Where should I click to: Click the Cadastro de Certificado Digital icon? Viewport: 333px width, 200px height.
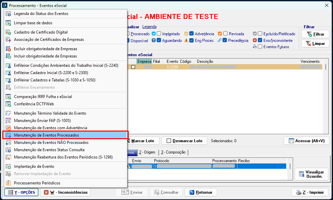click(8, 32)
